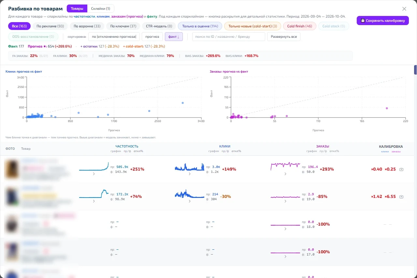Click the calibration apply icon beside ×6.55
The image size is (417, 278).
tap(401, 197)
